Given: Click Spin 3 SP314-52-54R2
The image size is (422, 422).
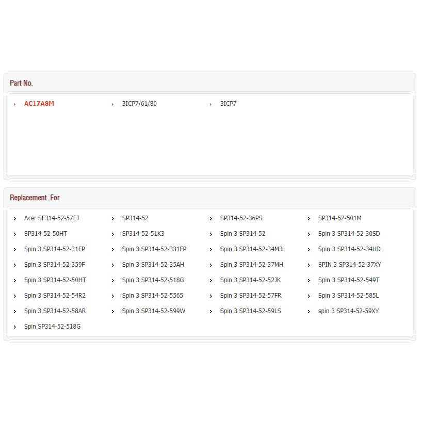Looking at the screenshot, I should pyautogui.click(x=55, y=296).
